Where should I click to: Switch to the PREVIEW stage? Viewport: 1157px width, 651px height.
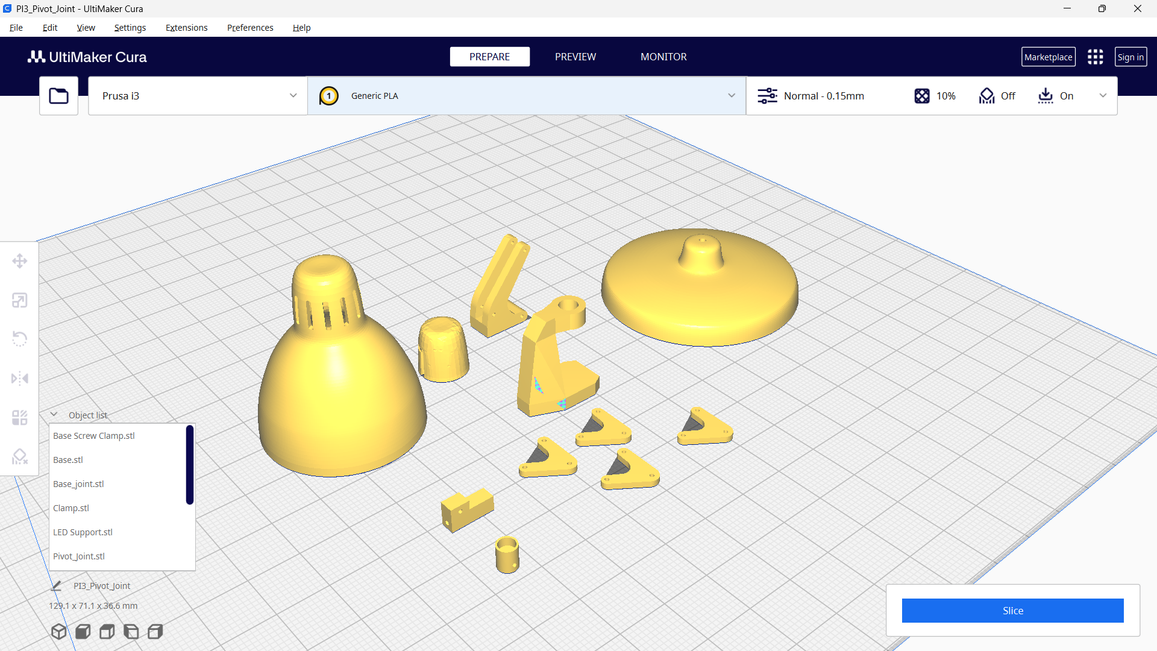tap(575, 57)
